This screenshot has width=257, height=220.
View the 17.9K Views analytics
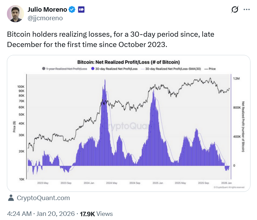pyautogui.click(x=96, y=214)
